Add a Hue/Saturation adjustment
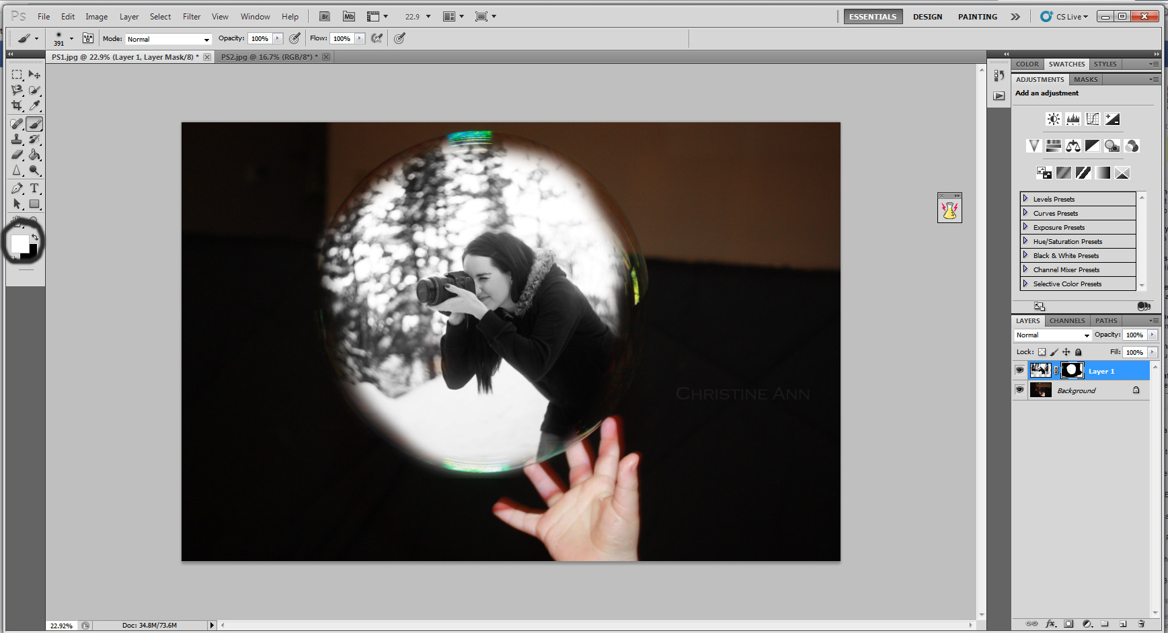Screen dimensions: 1168x633 click(1054, 146)
